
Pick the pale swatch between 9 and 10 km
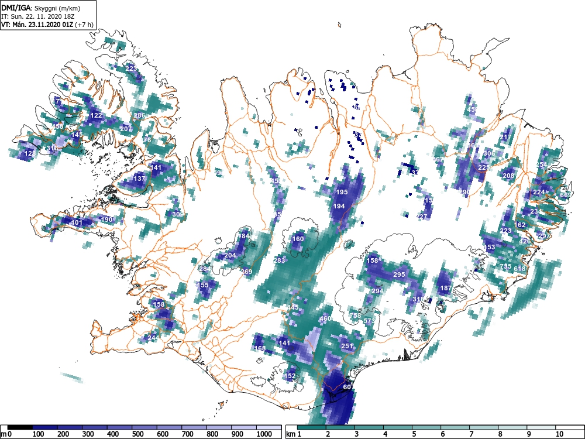[x=541, y=427]
